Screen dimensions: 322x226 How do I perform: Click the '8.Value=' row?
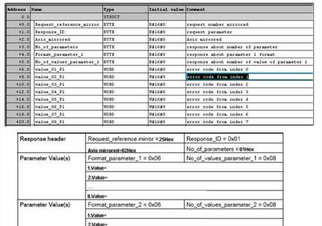184,195
